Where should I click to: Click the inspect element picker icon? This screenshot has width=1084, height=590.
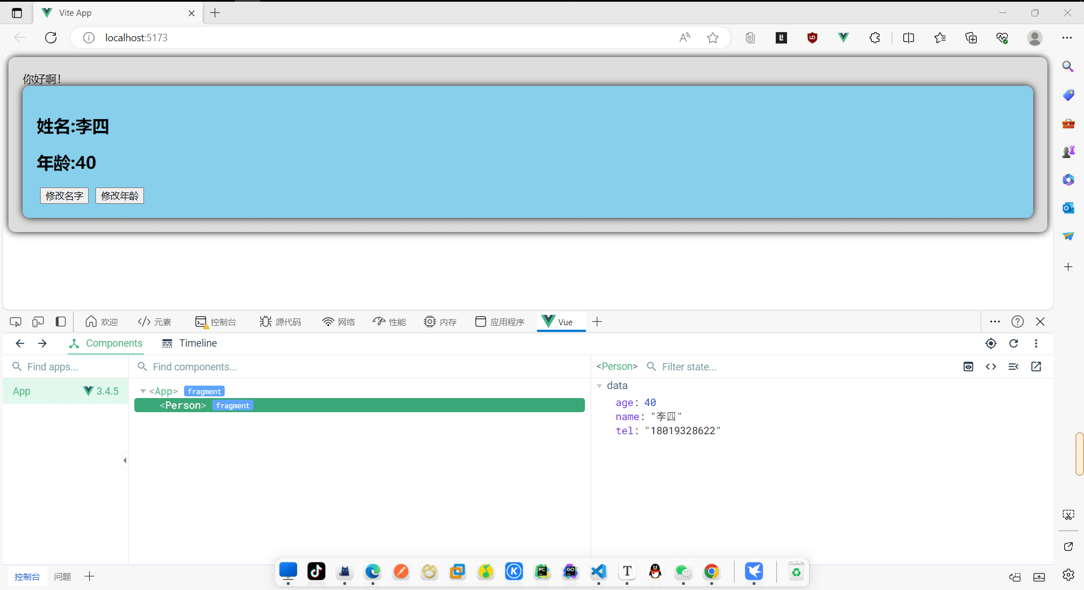16,322
